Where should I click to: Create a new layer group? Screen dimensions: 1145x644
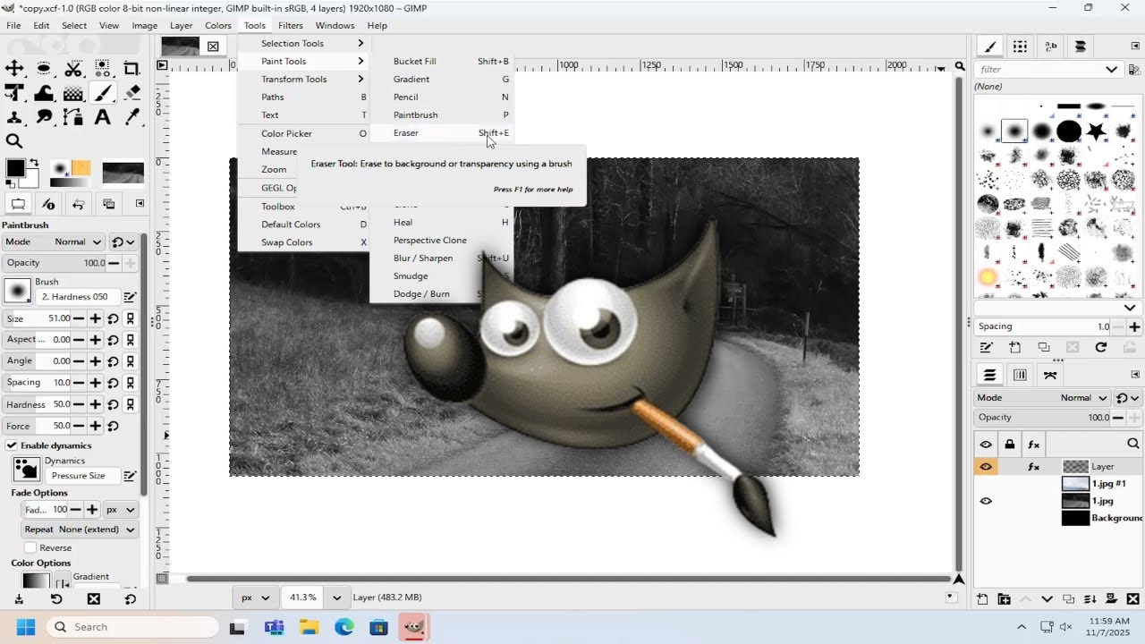pos(1004,598)
